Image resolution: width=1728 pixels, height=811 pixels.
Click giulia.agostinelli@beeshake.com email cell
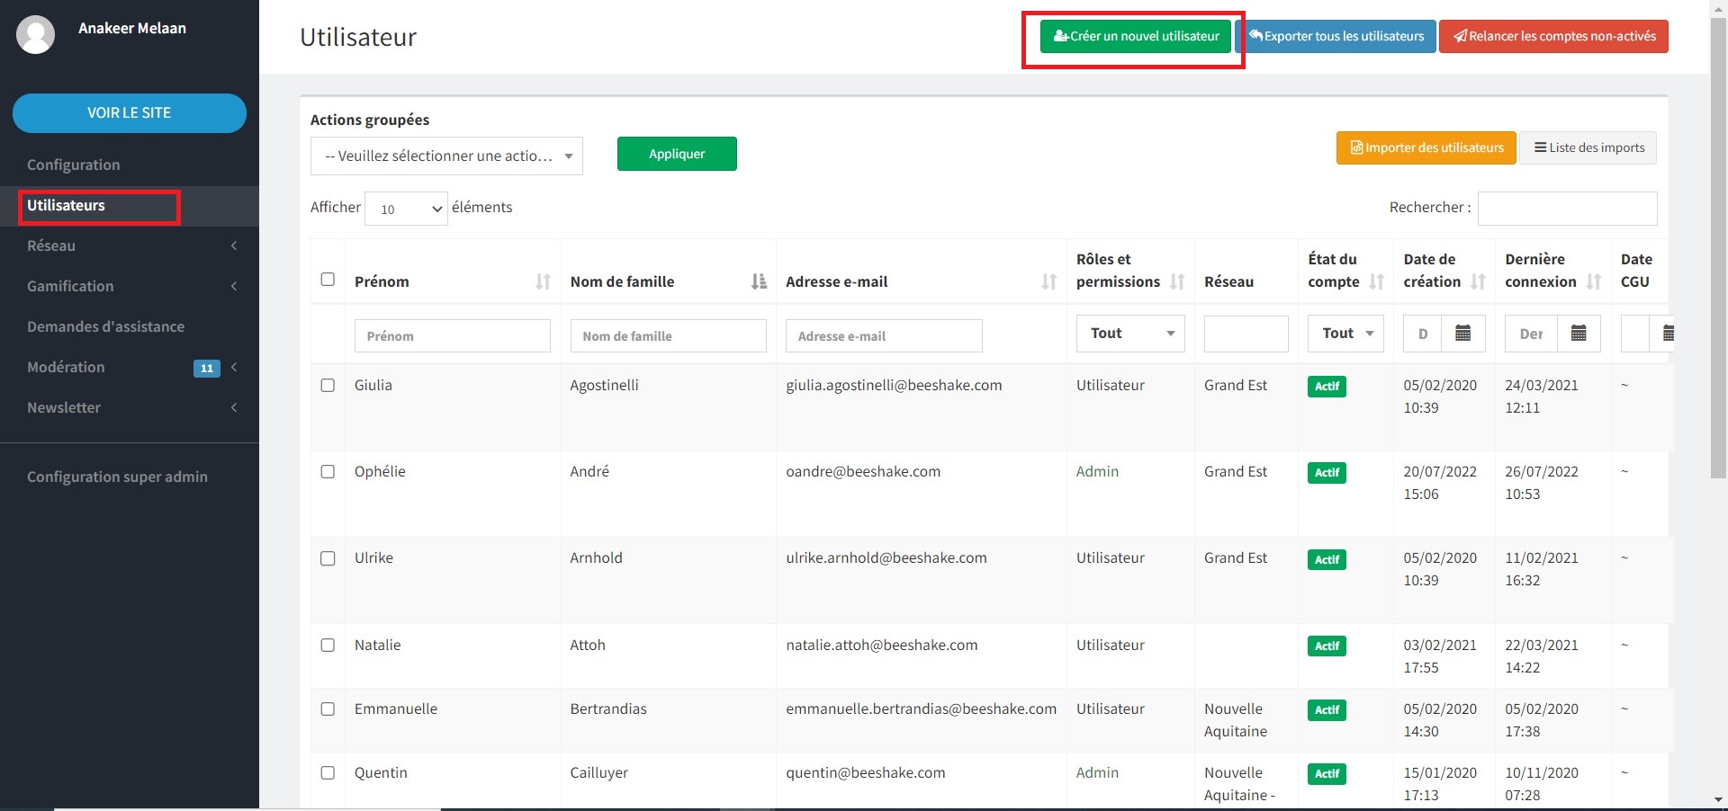[x=894, y=385]
